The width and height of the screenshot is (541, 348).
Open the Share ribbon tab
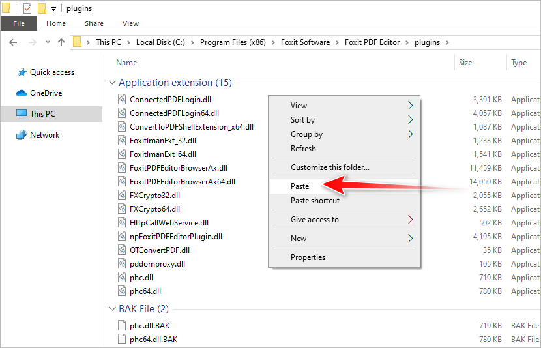coord(94,23)
